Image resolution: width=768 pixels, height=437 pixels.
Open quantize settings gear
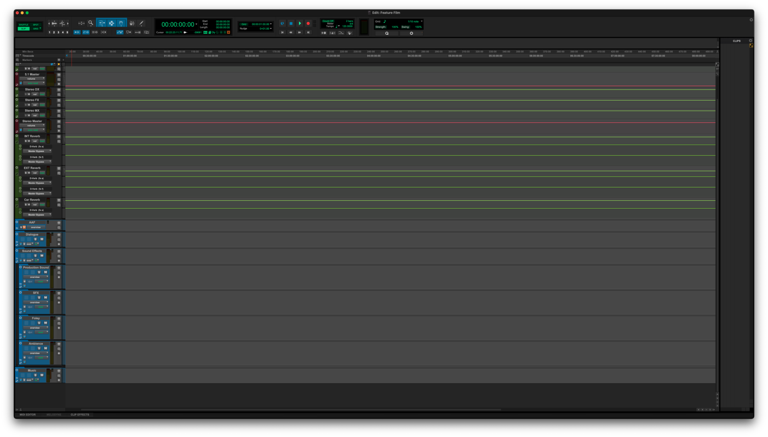pos(411,33)
